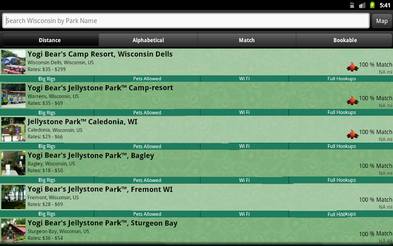Tap the battery icon in status bar
This screenshot has height=246, width=393.
[x=372, y=5]
